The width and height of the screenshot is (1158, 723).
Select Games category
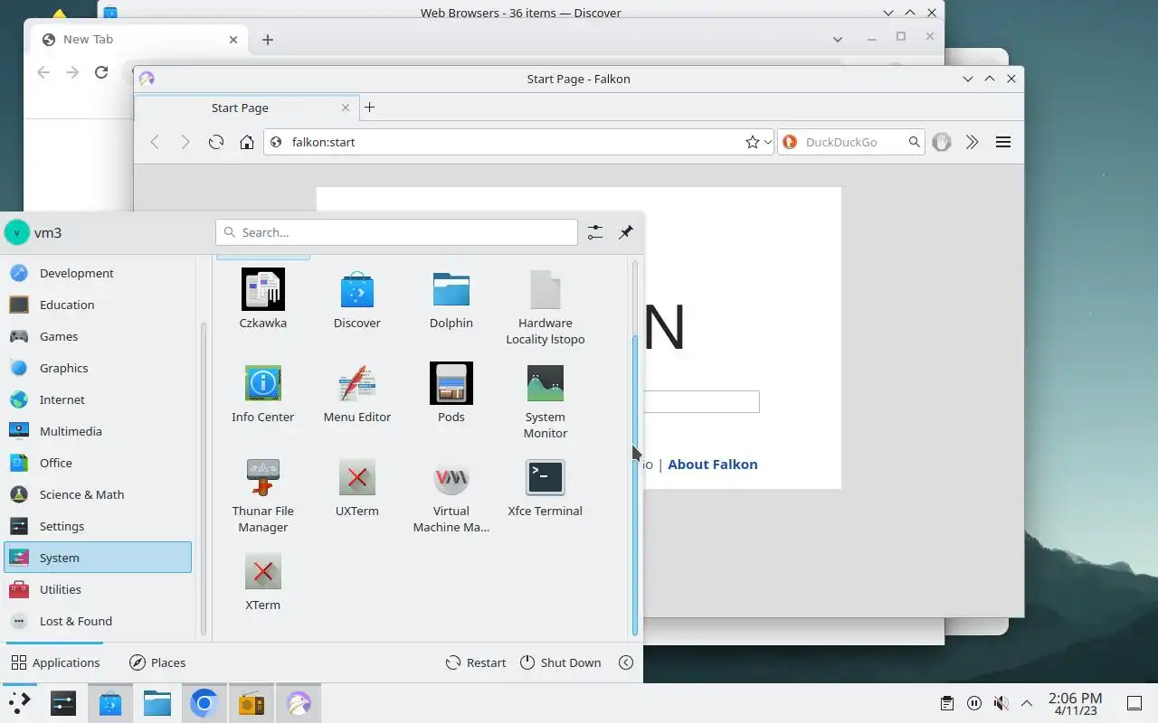coord(98,336)
